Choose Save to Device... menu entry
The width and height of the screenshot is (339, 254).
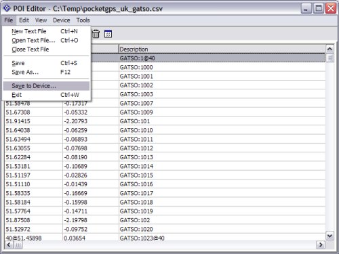[46, 86]
